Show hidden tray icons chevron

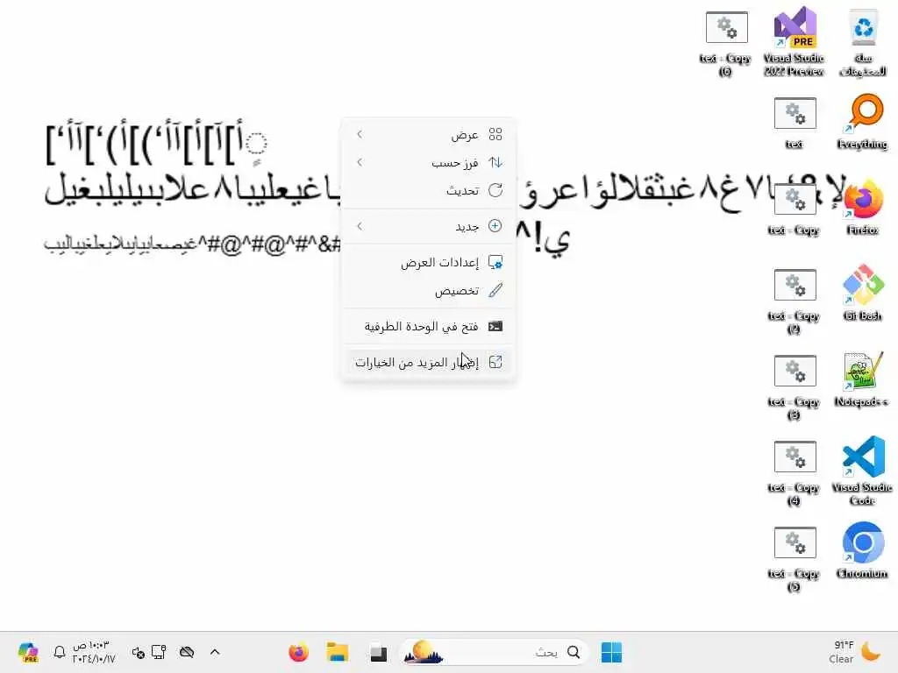(215, 652)
